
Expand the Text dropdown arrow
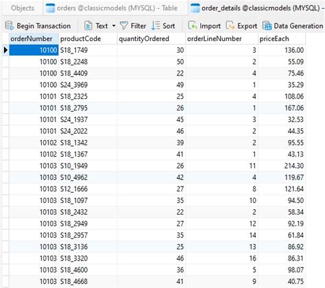click(x=114, y=26)
